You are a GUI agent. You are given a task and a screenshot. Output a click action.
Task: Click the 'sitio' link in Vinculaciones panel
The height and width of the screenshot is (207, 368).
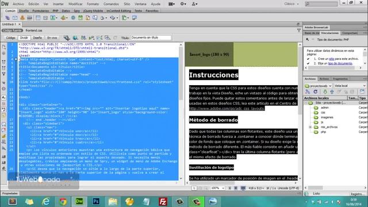coord(331,59)
